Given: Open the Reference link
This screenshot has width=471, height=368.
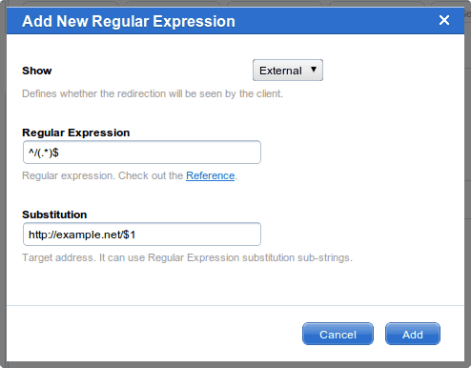Looking at the screenshot, I should (x=210, y=175).
